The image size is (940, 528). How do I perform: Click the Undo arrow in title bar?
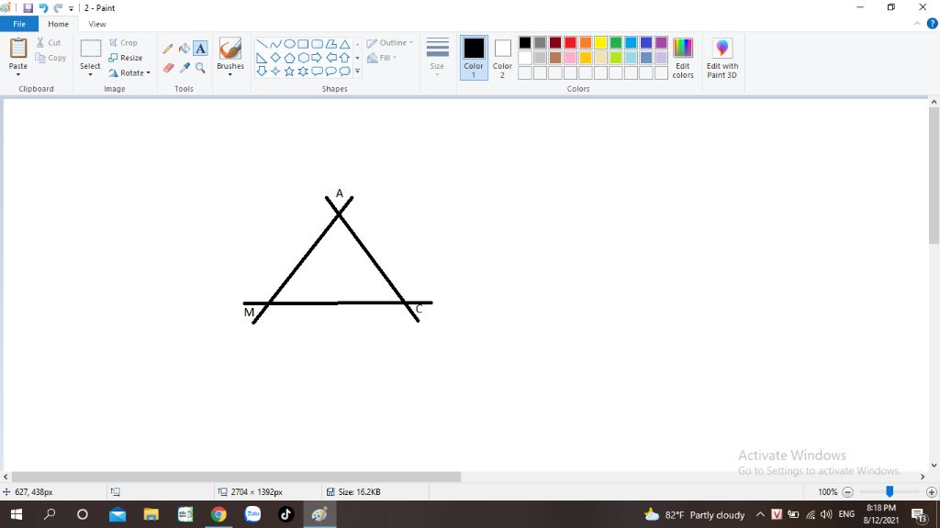coord(43,7)
